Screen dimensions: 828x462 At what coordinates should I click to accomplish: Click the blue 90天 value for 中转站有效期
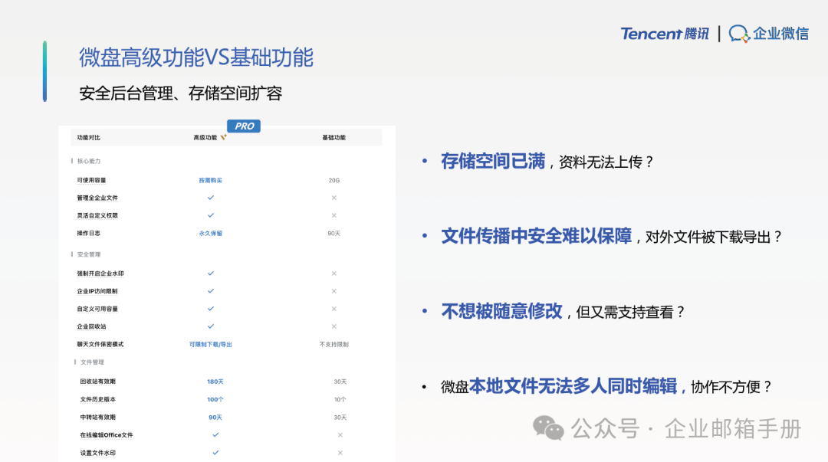[215, 417]
